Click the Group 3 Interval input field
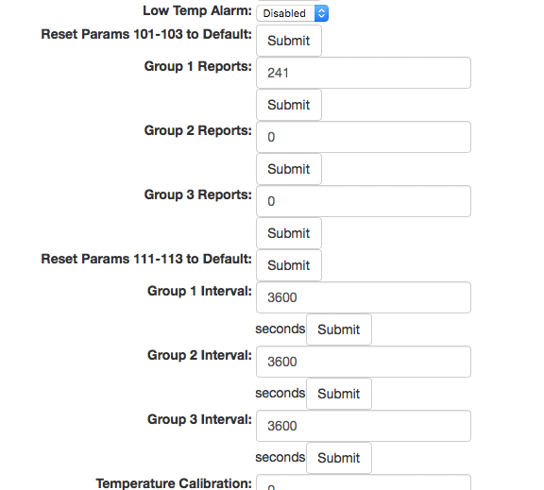The width and height of the screenshot is (544, 490). [364, 426]
